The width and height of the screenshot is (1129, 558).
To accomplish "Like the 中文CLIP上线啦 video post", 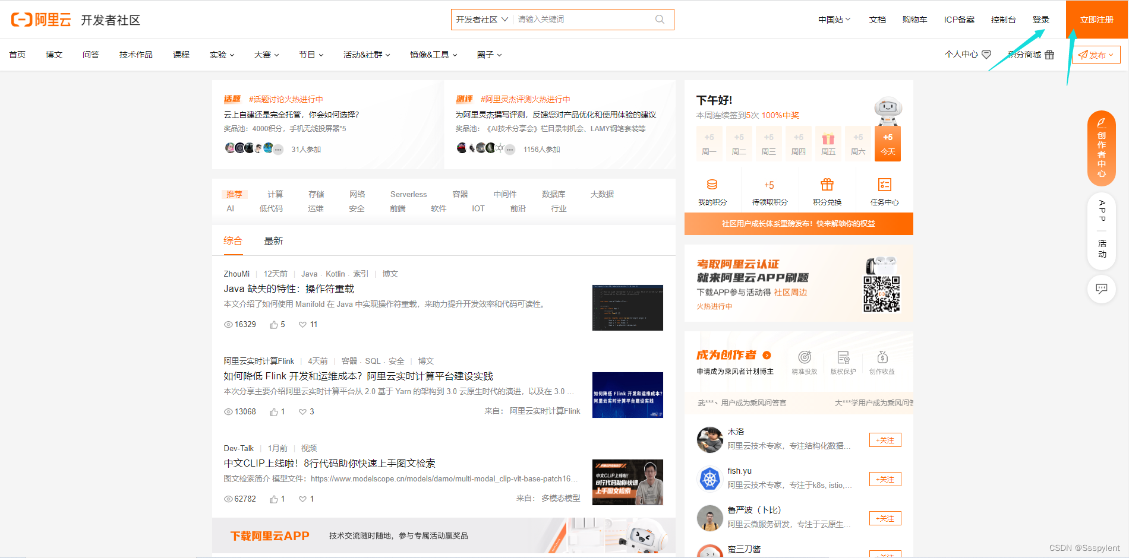I will click(274, 499).
